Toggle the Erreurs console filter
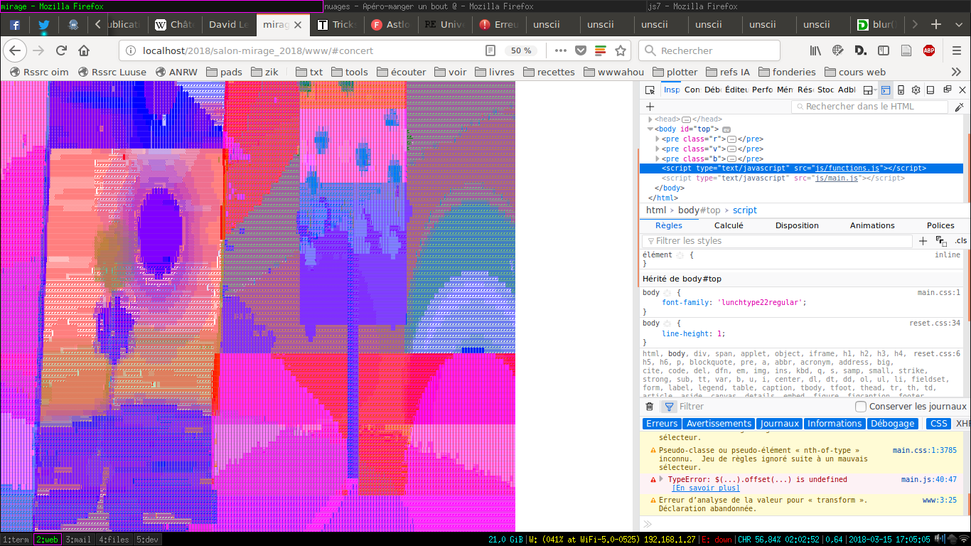The width and height of the screenshot is (971, 546). (661, 424)
